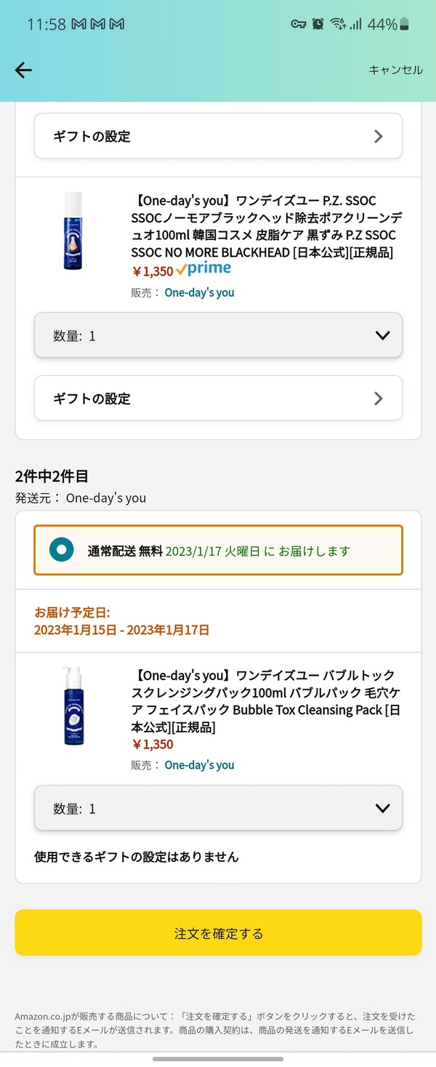Select 通常配送 無料 radio option

coord(62,551)
